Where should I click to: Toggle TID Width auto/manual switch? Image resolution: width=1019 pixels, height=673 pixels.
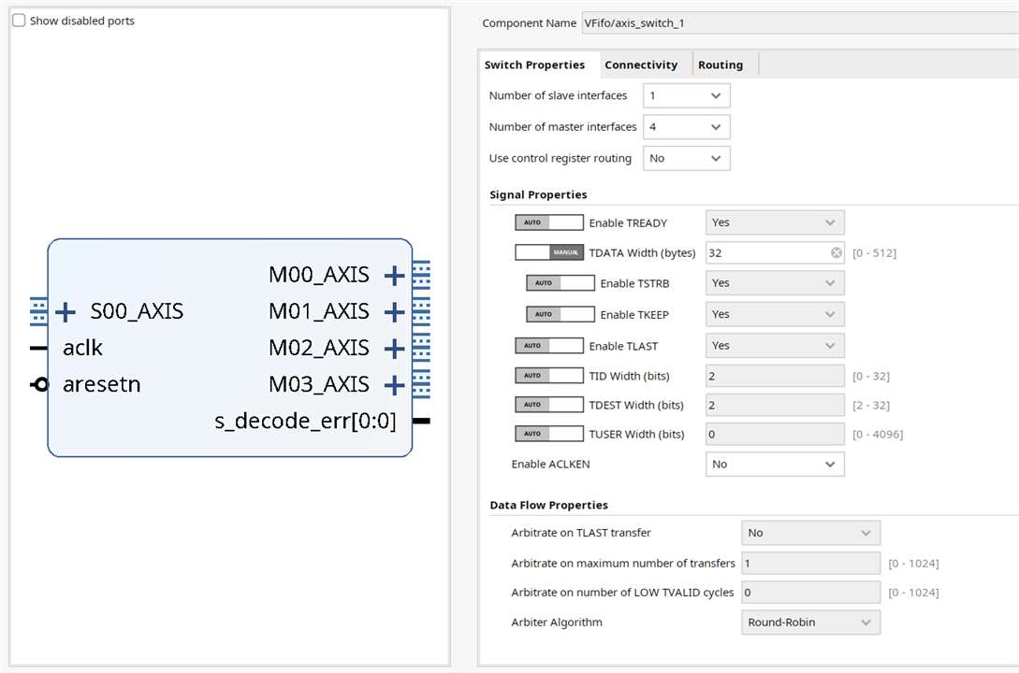tap(549, 375)
